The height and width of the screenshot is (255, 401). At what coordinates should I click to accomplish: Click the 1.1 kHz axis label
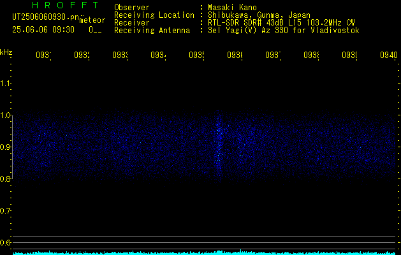[x=5, y=83]
